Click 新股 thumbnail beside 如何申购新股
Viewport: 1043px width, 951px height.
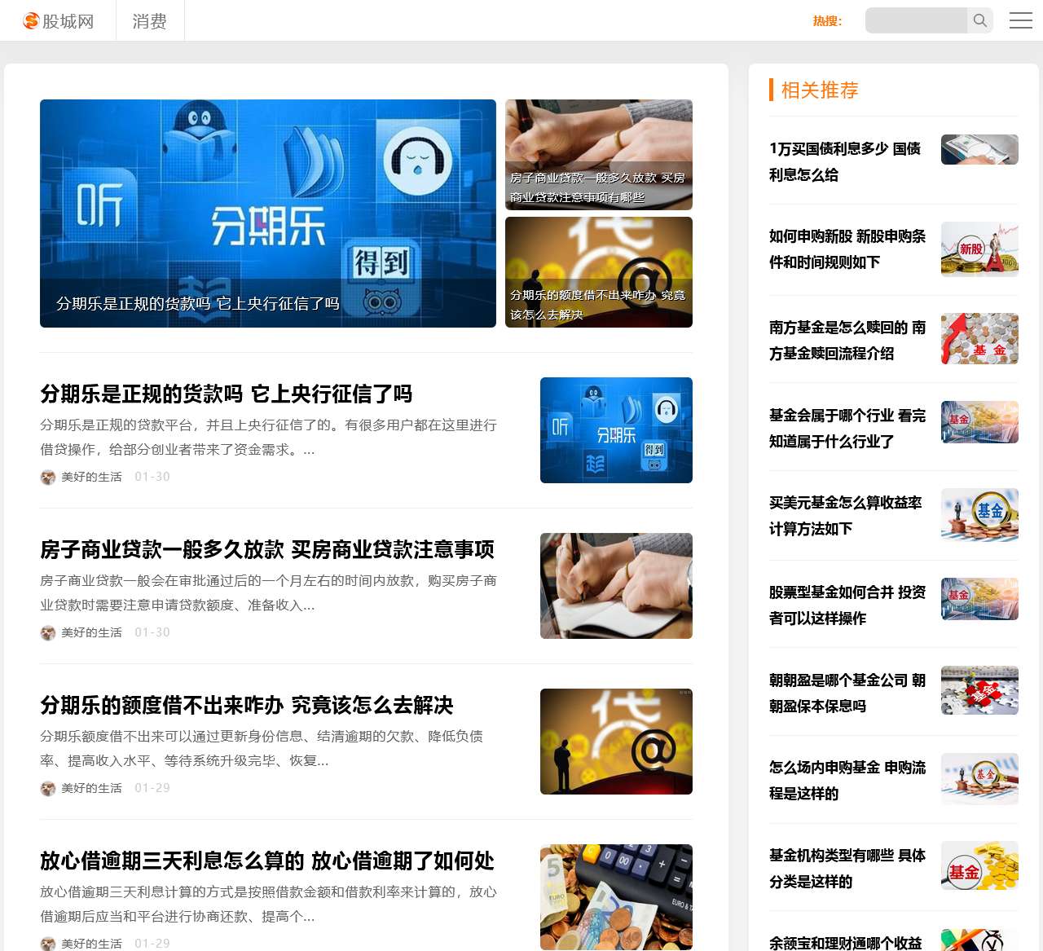pos(979,249)
